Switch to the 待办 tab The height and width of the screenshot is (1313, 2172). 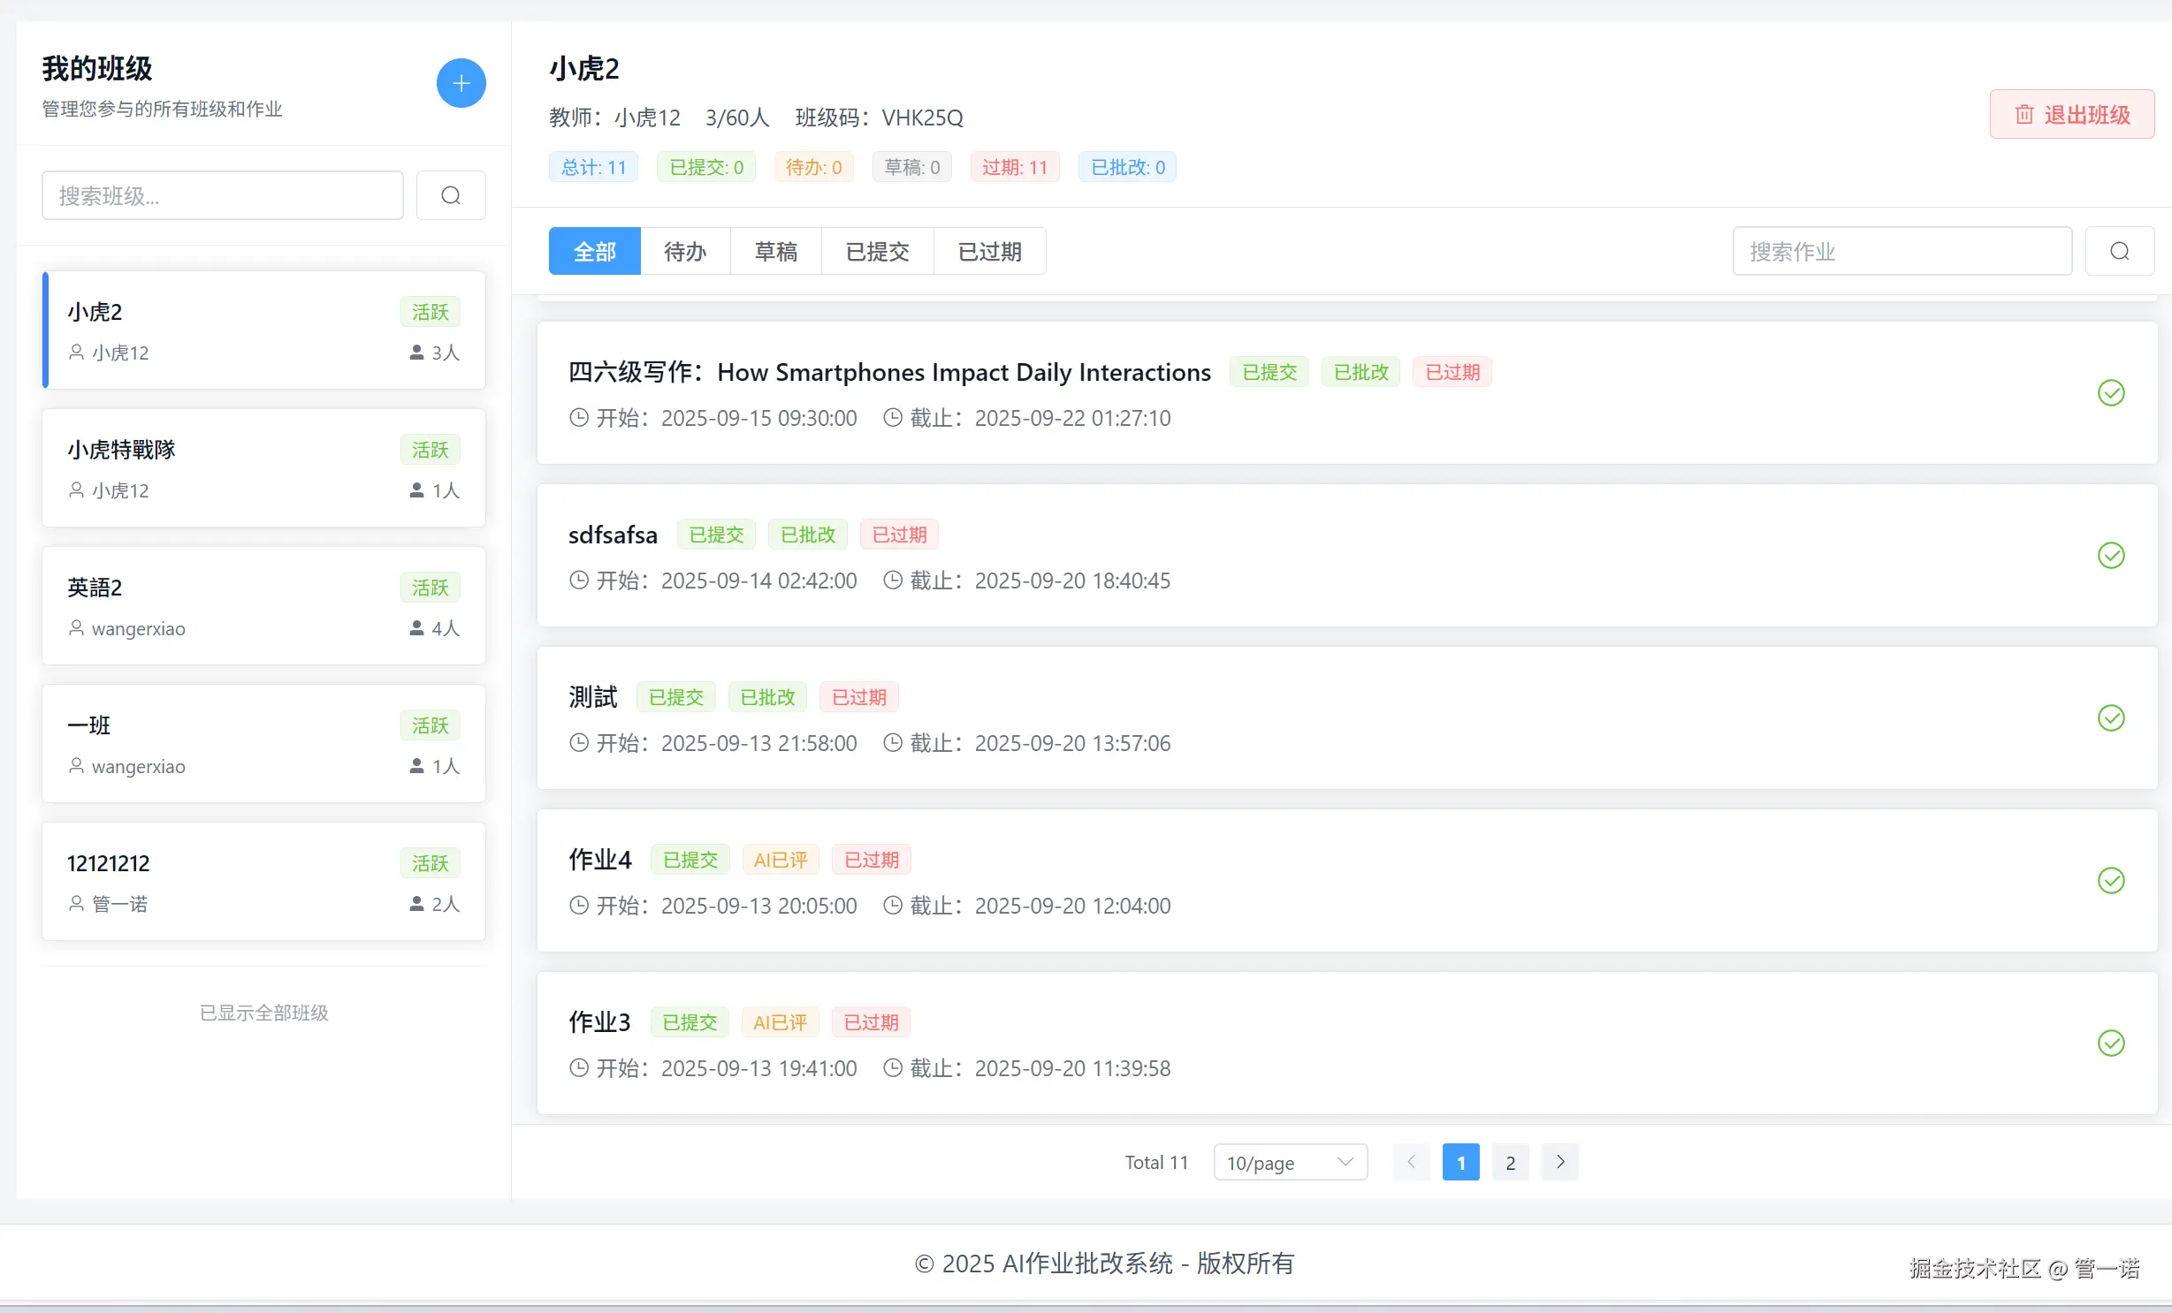coord(685,252)
